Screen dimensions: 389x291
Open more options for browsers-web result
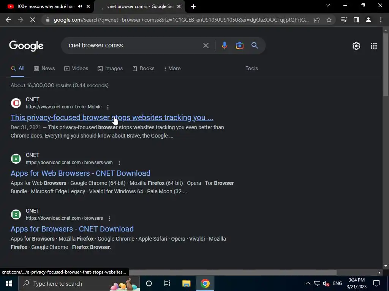[119, 163]
